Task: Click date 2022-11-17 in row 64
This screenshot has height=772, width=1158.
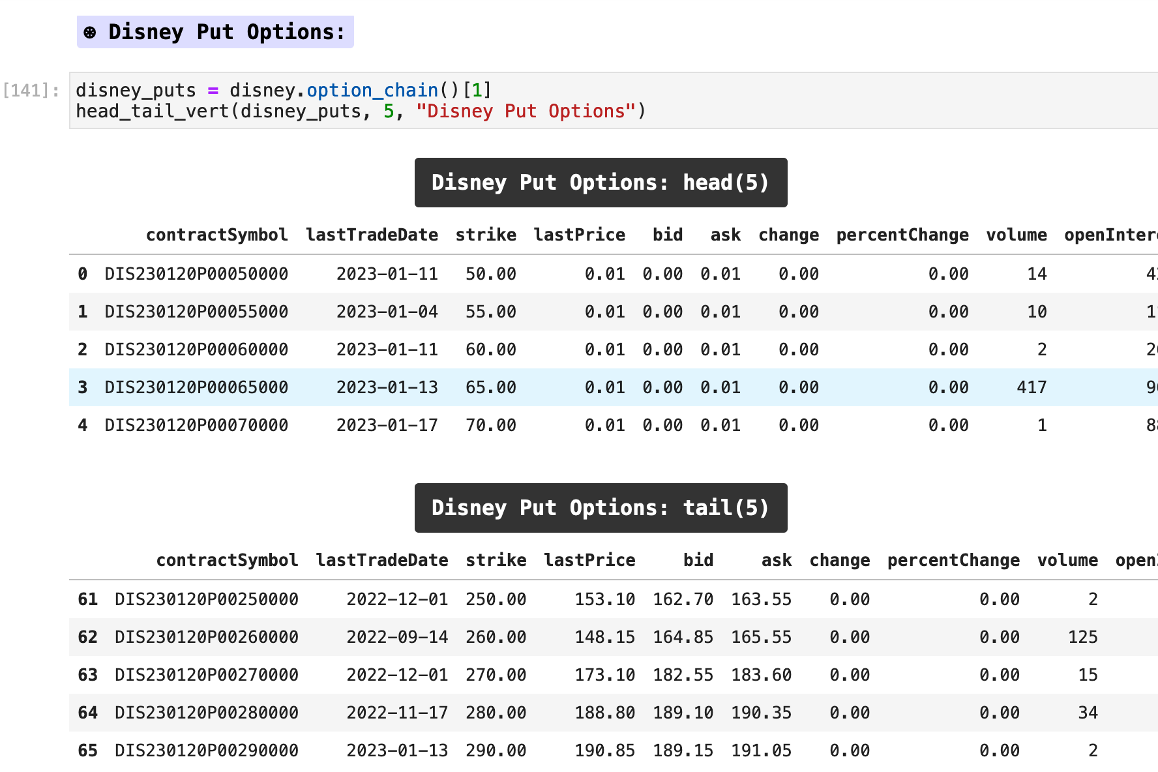Action: pos(397,713)
